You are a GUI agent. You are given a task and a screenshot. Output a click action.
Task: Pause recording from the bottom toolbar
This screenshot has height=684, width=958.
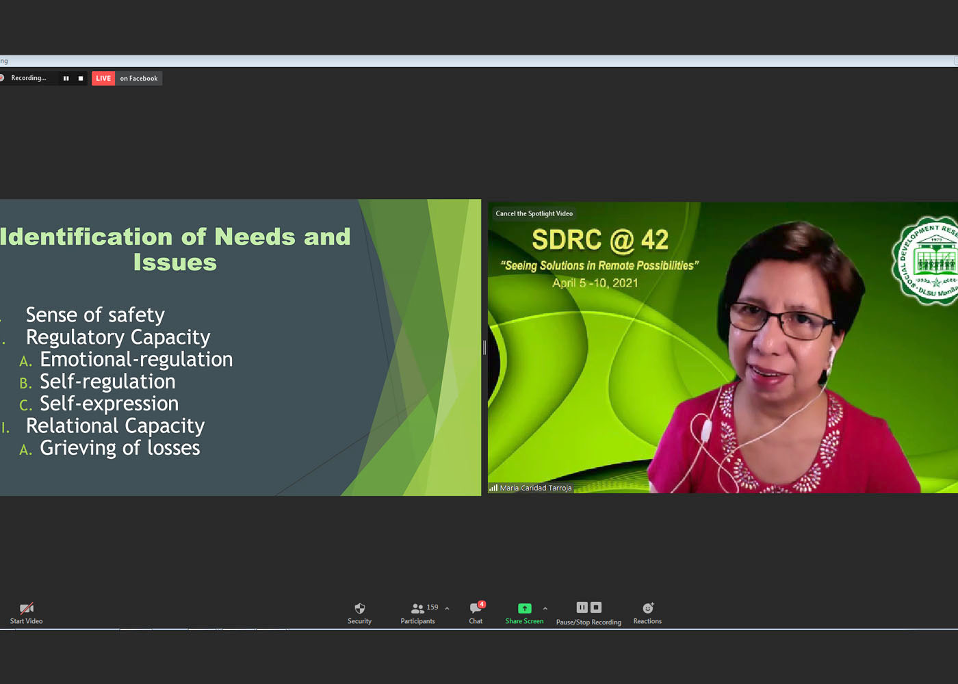(582, 607)
